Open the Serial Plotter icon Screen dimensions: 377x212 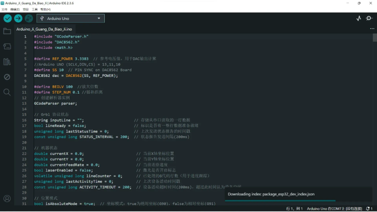point(359,18)
